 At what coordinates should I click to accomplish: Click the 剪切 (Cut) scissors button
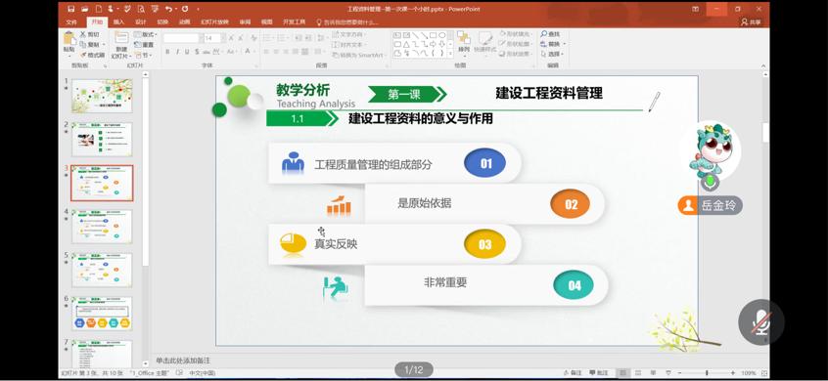coord(89,34)
